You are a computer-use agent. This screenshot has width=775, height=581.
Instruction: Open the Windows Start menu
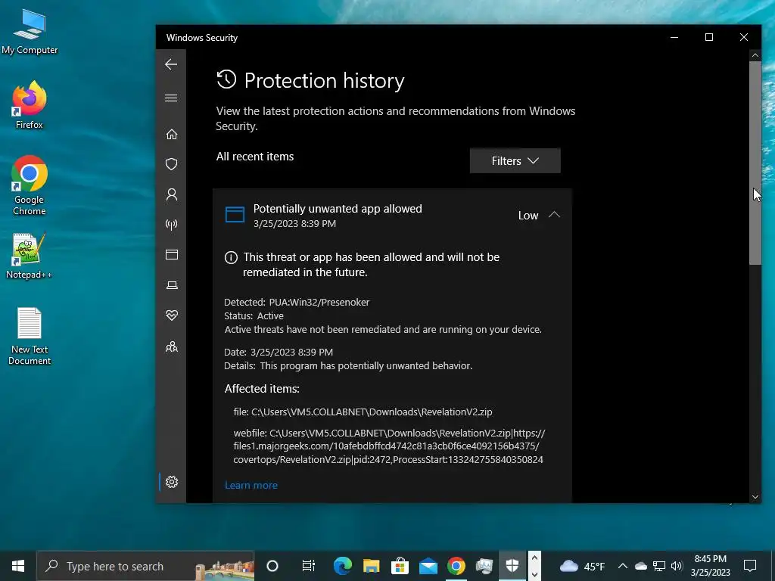pyautogui.click(x=18, y=566)
